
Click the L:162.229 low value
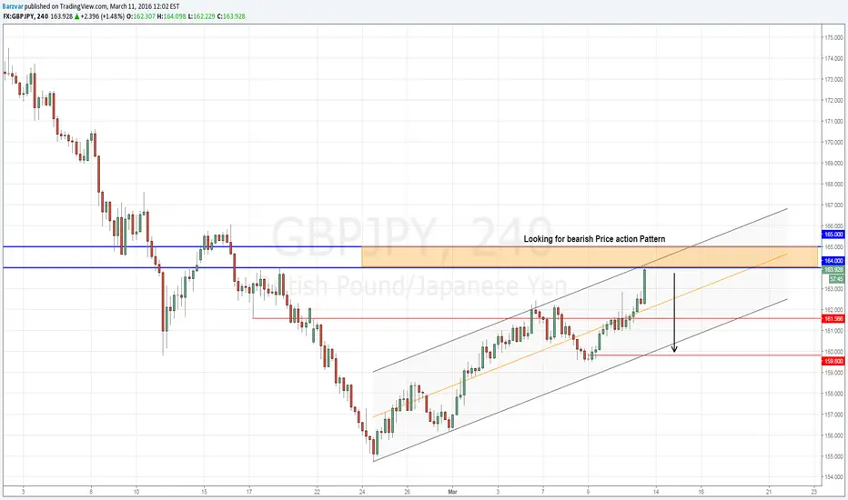click(x=202, y=16)
